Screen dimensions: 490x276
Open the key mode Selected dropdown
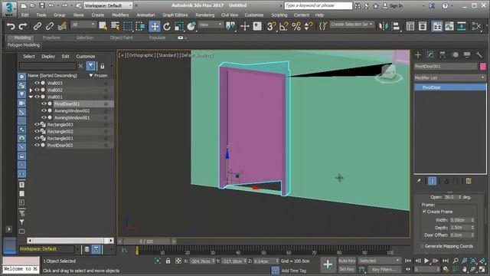380,261
